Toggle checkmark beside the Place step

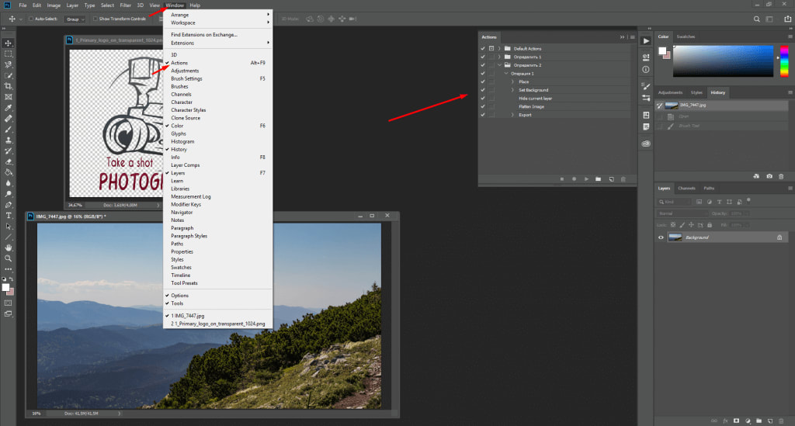pos(483,81)
